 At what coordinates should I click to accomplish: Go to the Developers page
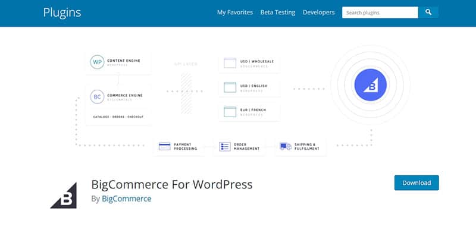pos(319,12)
